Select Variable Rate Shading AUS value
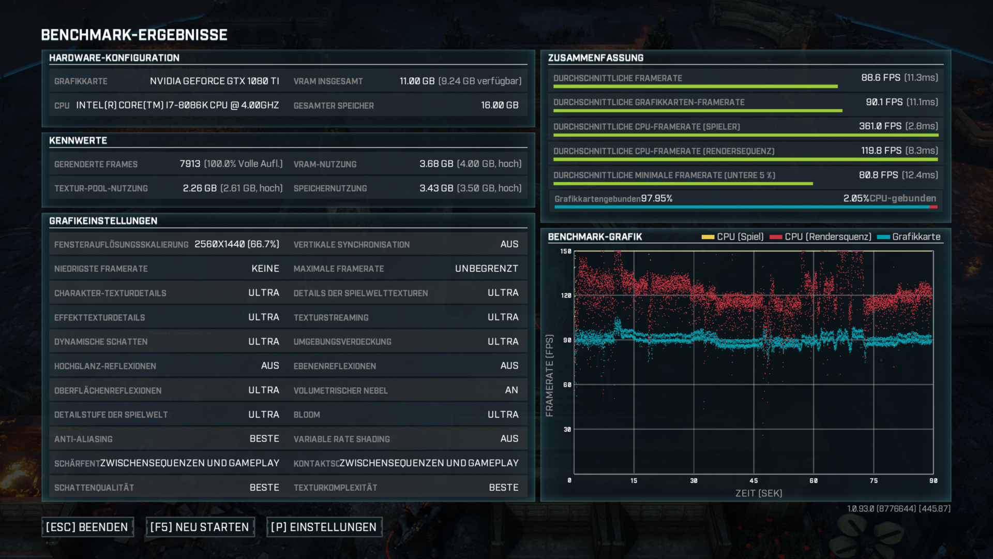Viewport: 993px width, 559px height. (x=509, y=439)
